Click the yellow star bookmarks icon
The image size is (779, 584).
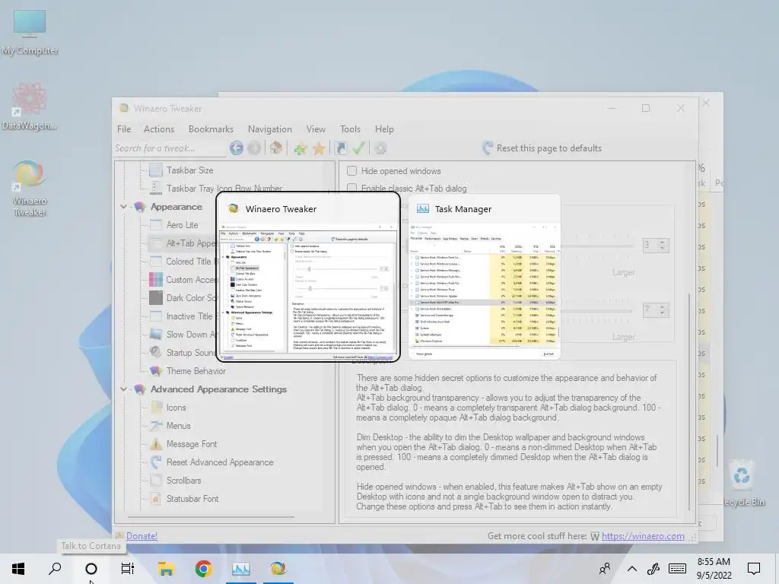tap(319, 148)
